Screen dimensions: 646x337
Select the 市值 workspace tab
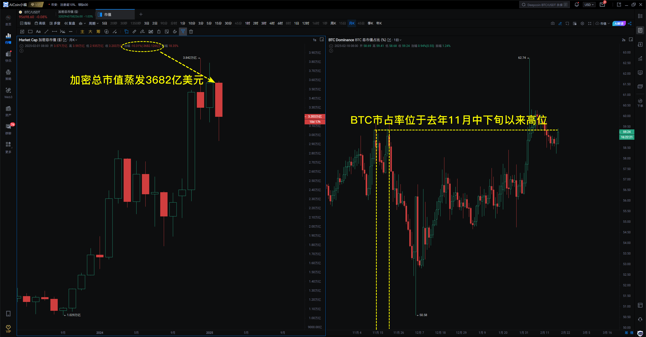coord(115,14)
